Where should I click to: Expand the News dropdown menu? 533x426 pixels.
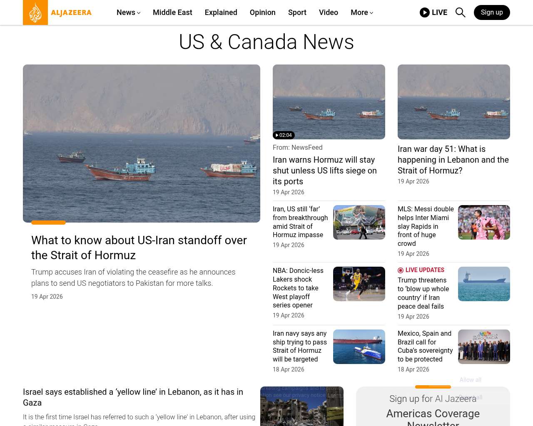click(128, 12)
